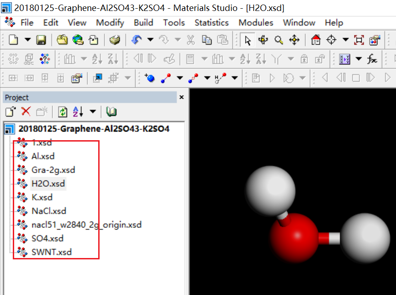Open the Tools menu
The height and width of the screenshot is (295, 396).
[x=174, y=23]
